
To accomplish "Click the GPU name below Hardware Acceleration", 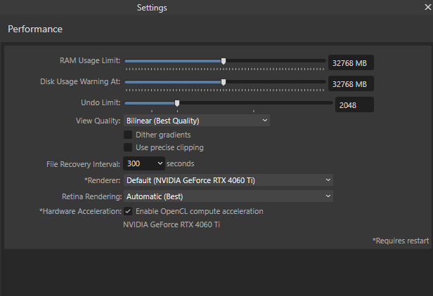I will tap(172, 224).
